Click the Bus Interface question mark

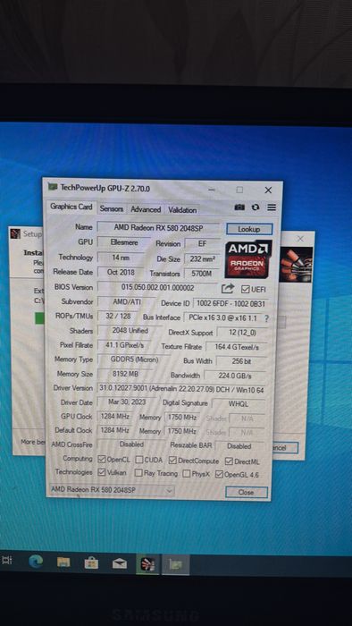266,318
